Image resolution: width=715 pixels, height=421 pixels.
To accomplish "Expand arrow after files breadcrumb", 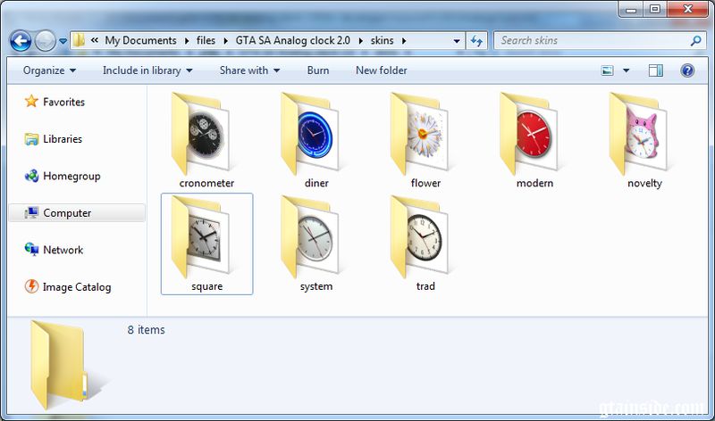I will pyautogui.click(x=226, y=40).
